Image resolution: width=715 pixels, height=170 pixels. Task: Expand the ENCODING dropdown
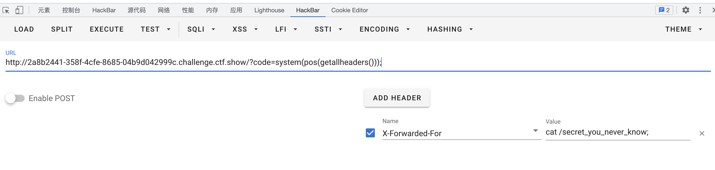coord(385,29)
